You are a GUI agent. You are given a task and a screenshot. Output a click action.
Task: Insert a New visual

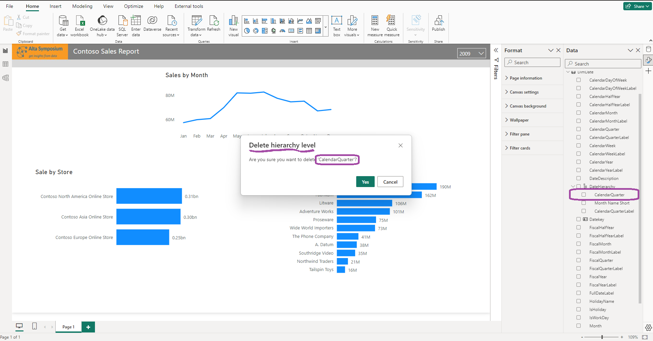[x=234, y=26]
